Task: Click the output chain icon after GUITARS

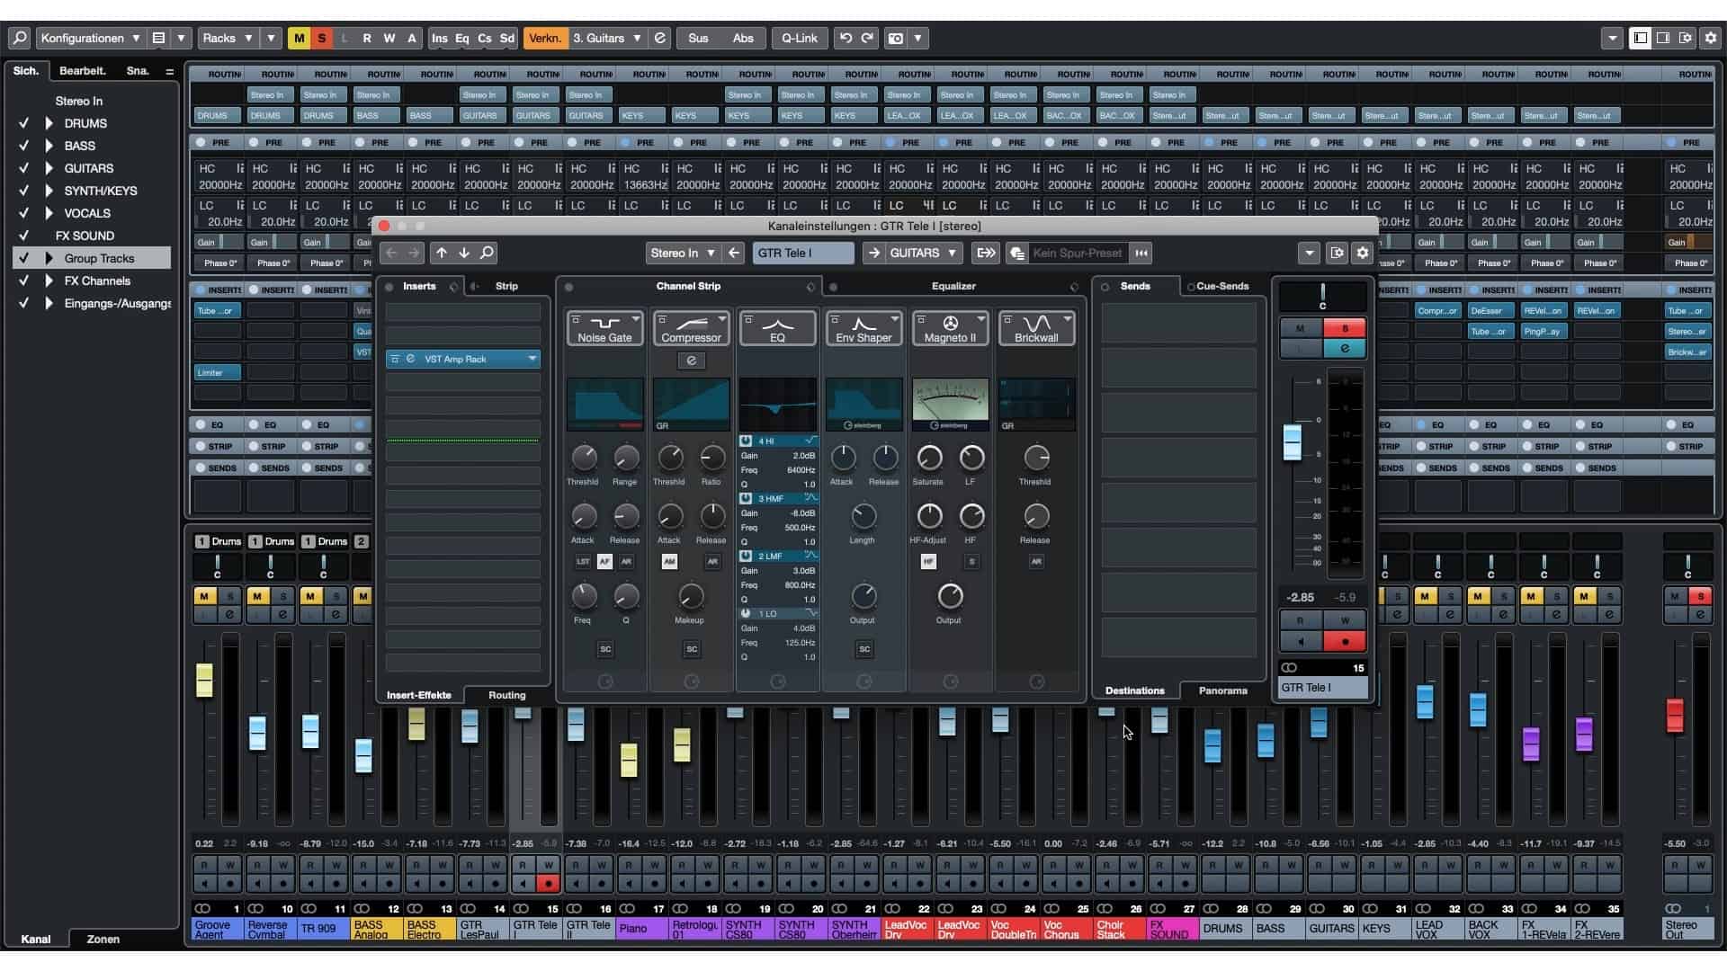Action: tap(985, 253)
